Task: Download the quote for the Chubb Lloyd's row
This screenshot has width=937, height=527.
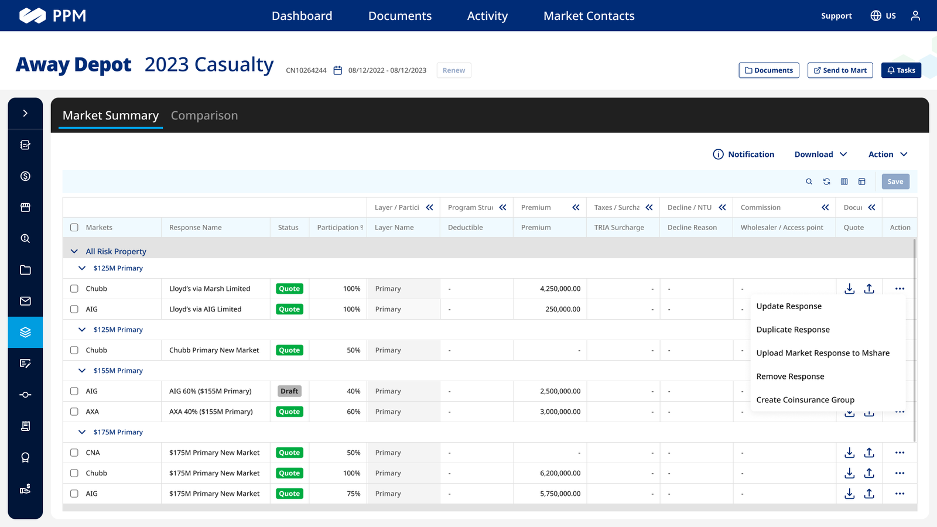Action: [x=850, y=289]
